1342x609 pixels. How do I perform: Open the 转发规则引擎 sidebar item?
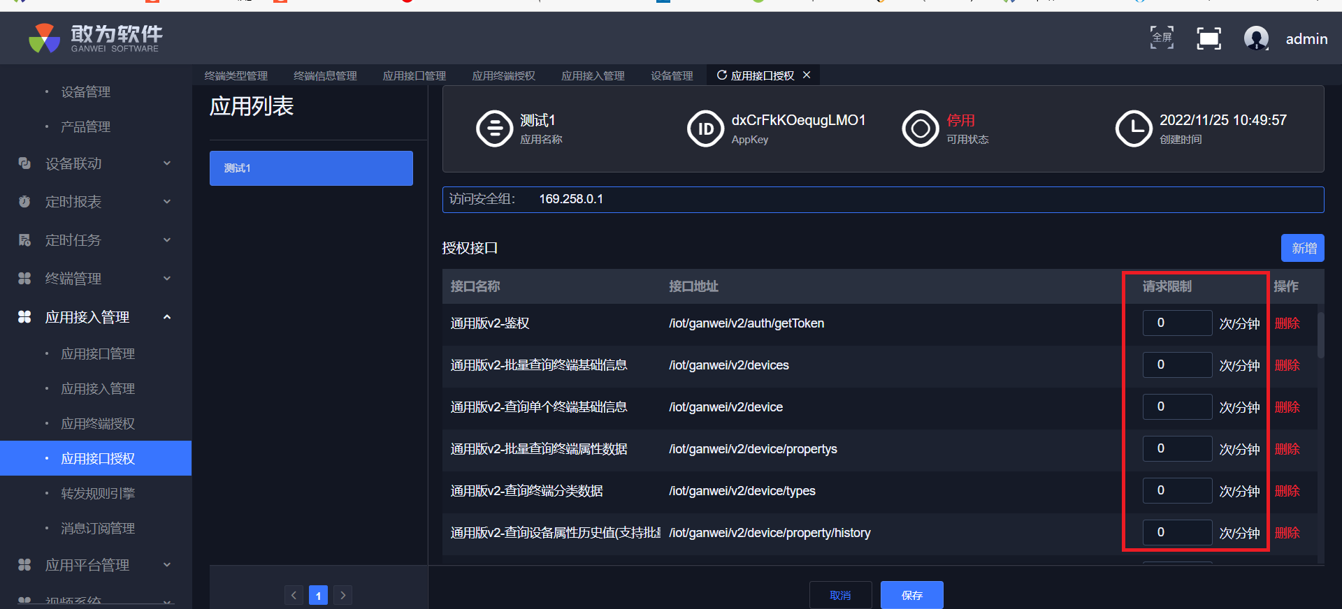[98, 494]
